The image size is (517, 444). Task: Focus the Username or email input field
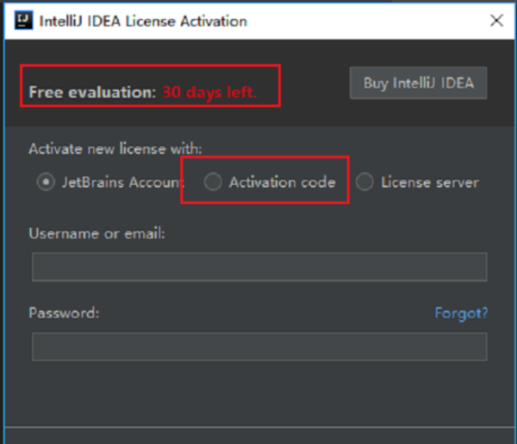[258, 267]
